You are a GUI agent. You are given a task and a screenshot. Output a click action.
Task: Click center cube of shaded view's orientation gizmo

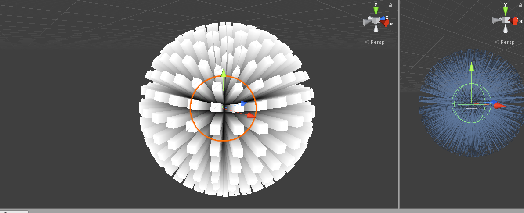coord(376,20)
